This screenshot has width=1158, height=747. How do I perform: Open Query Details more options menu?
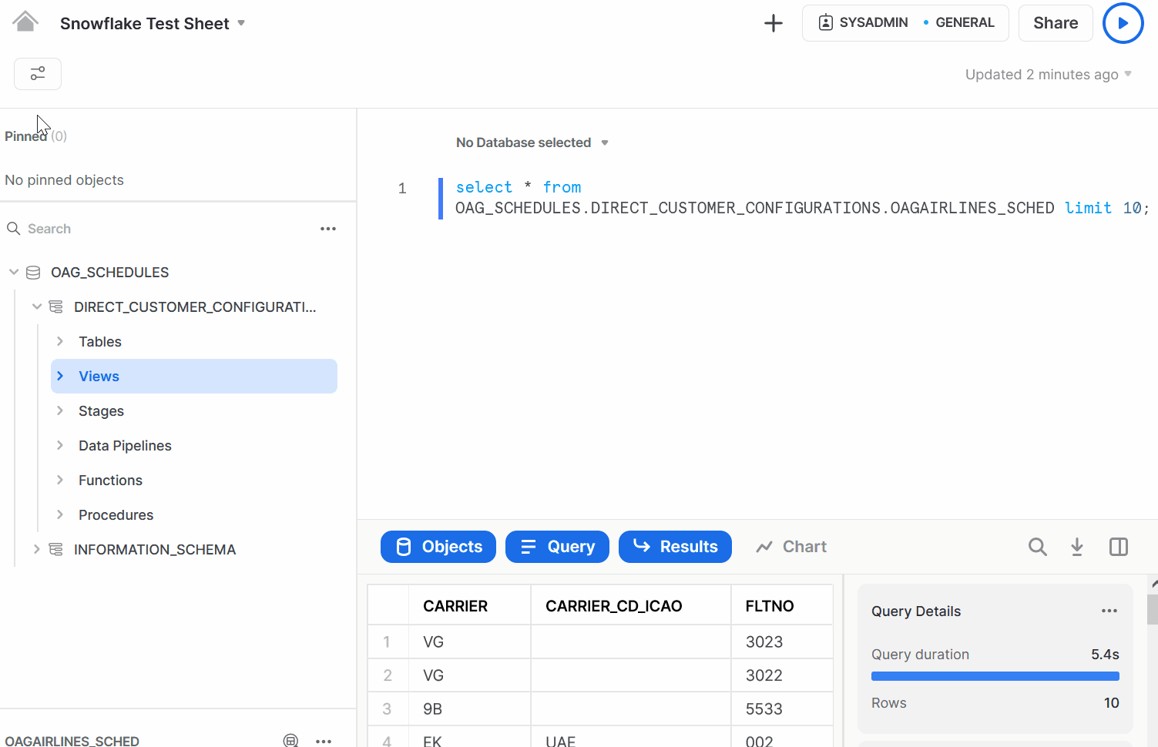click(1109, 611)
